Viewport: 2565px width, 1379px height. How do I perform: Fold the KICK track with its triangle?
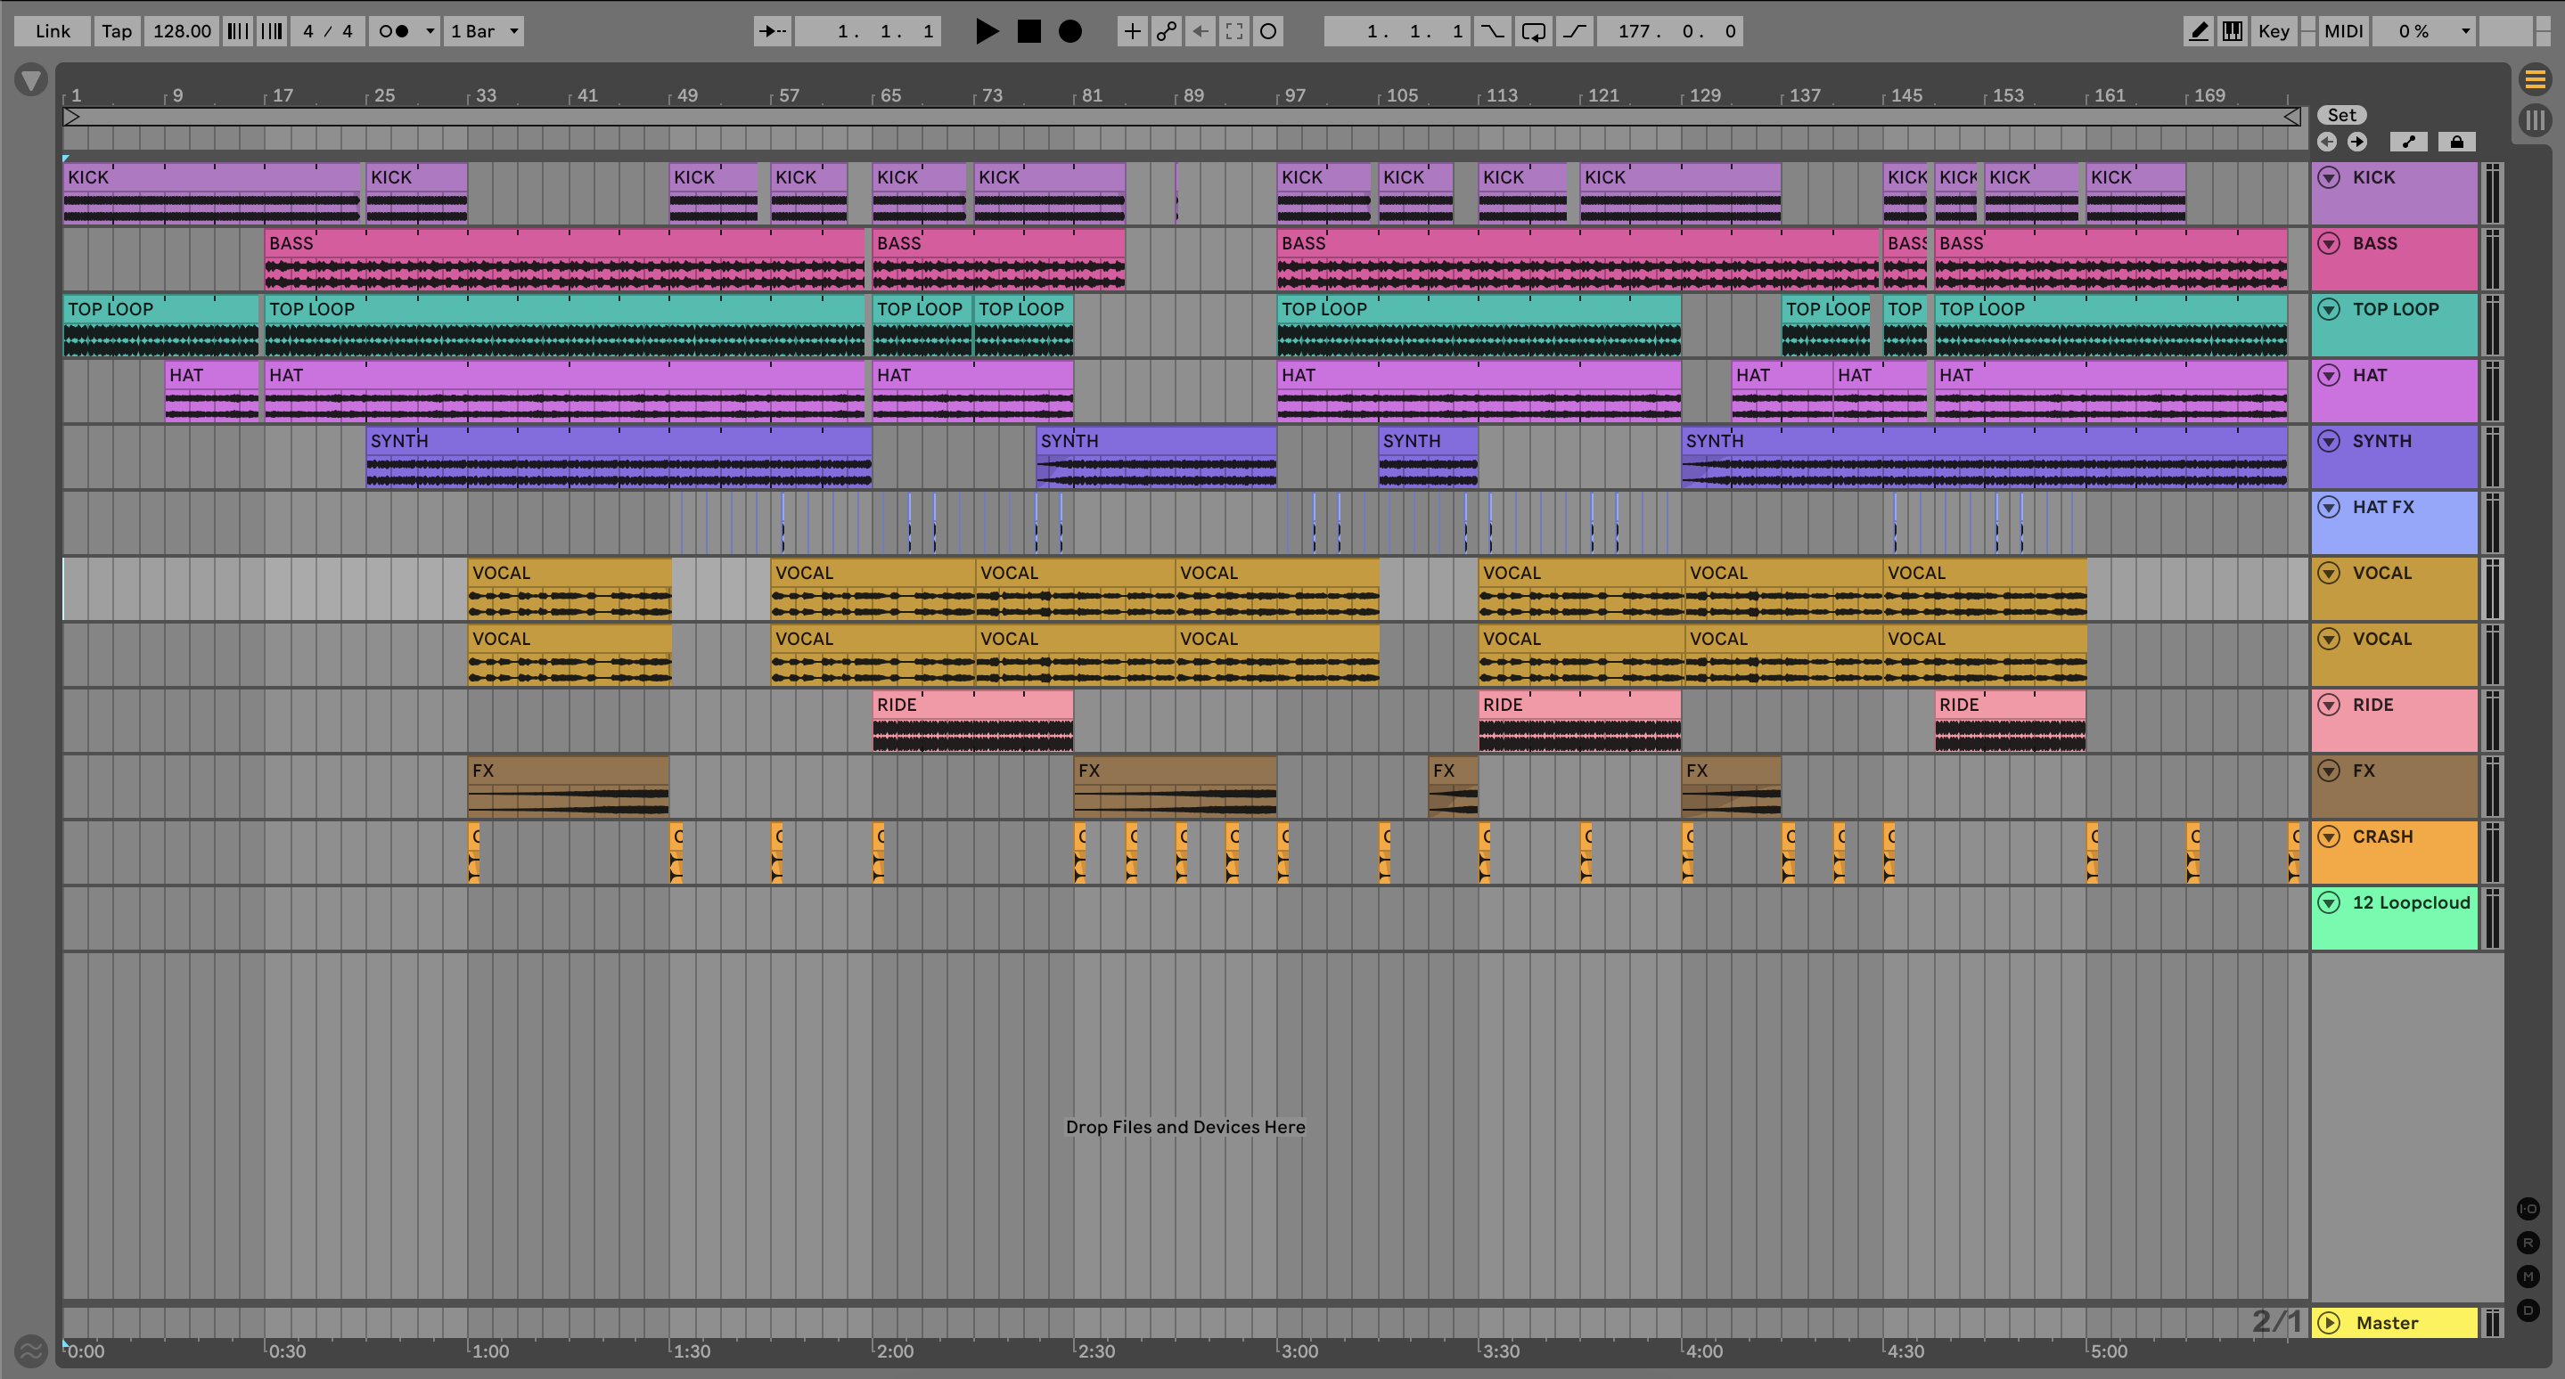coord(2328,177)
